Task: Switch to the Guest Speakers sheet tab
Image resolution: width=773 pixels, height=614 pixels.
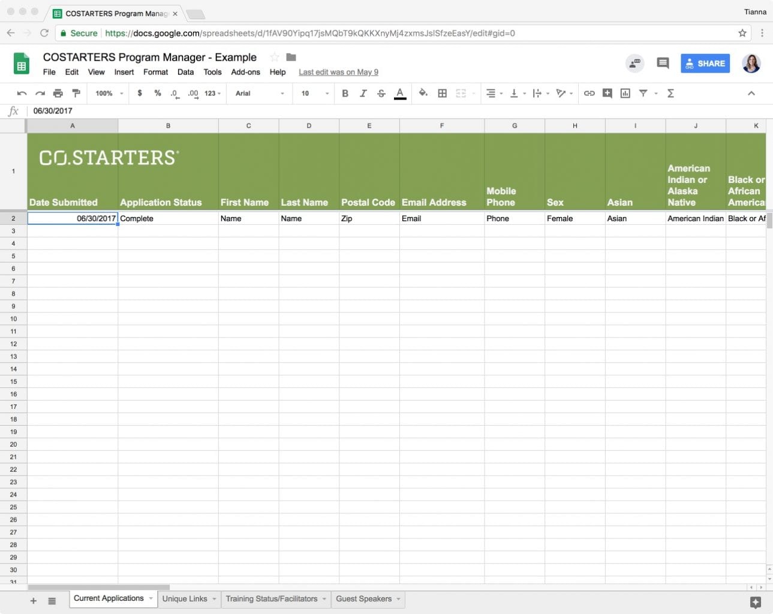Action: coord(364,599)
